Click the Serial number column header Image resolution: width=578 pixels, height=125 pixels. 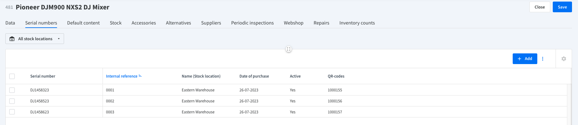pyautogui.click(x=43, y=76)
